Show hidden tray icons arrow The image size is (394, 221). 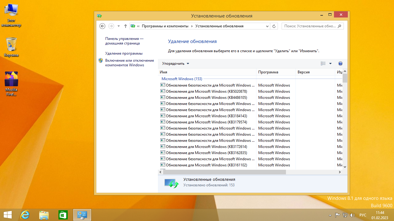click(x=330, y=215)
